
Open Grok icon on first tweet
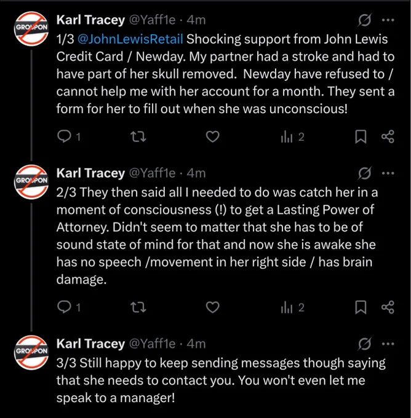click(365, 20)
